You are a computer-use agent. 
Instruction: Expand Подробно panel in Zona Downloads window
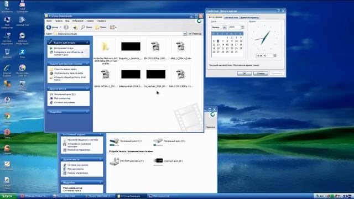(x=87, y=112)
